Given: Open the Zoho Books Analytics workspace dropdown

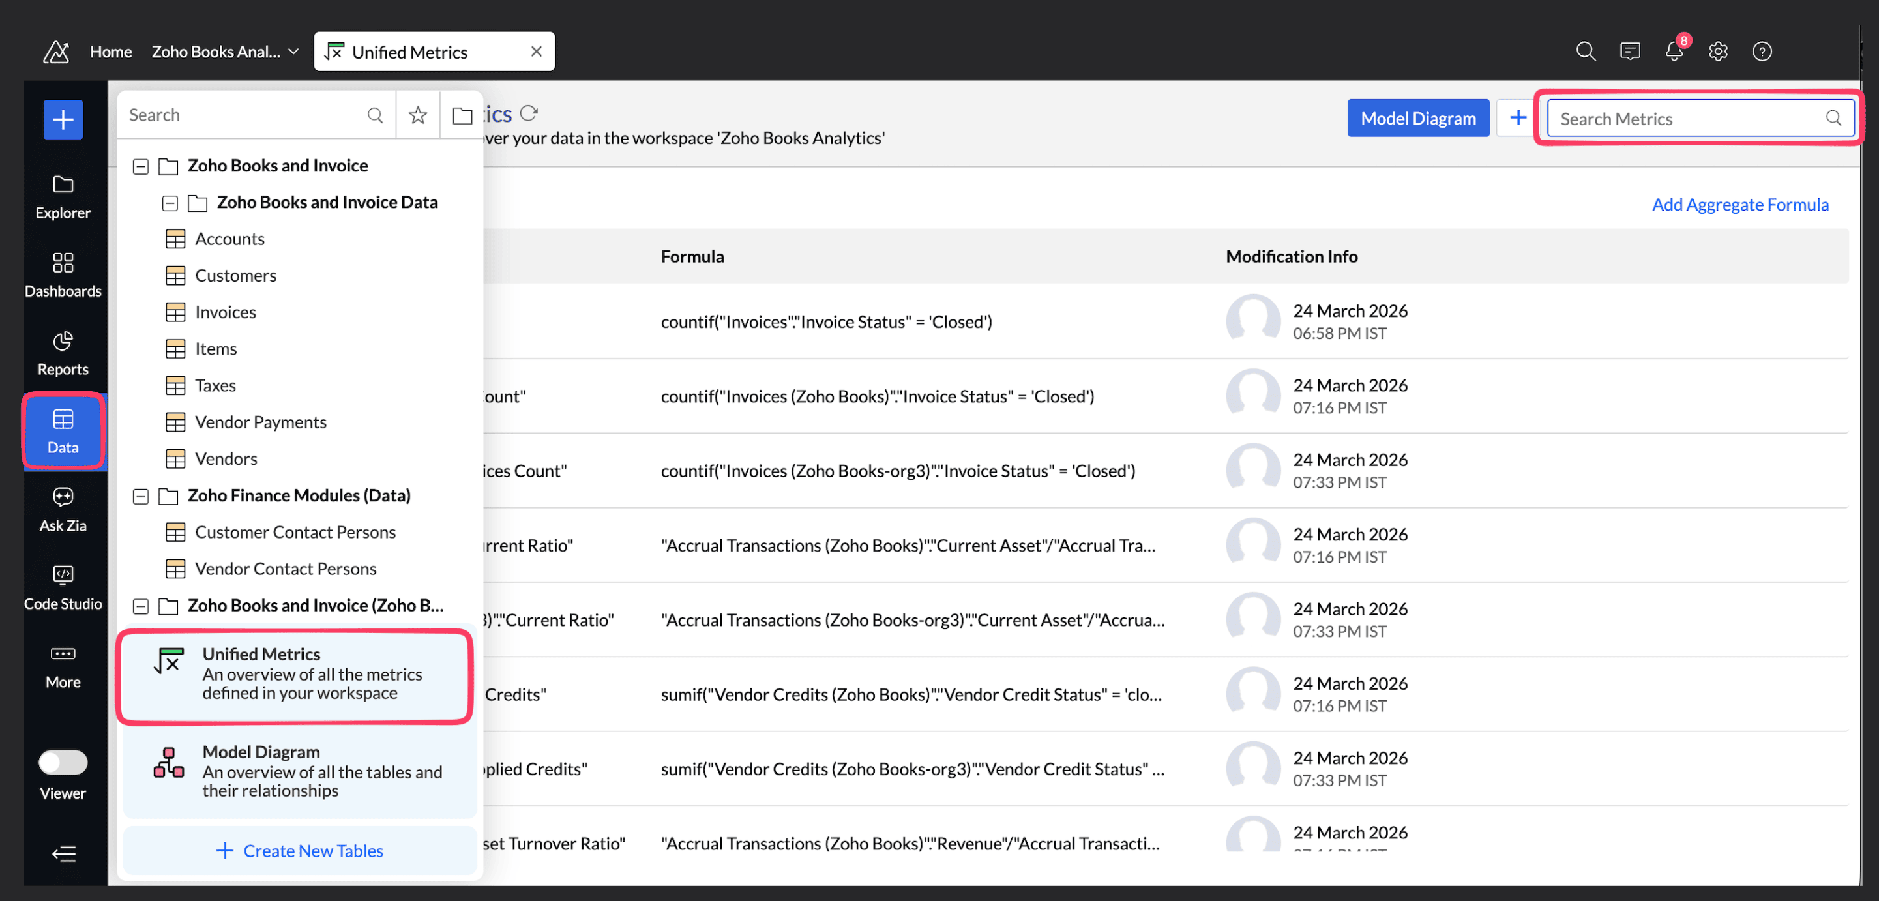Looking at the screenshot, I should 225,51.
